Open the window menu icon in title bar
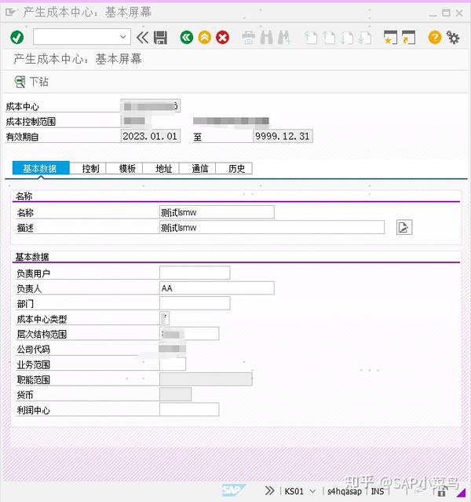The image size is (471, 502). [10, 13]
